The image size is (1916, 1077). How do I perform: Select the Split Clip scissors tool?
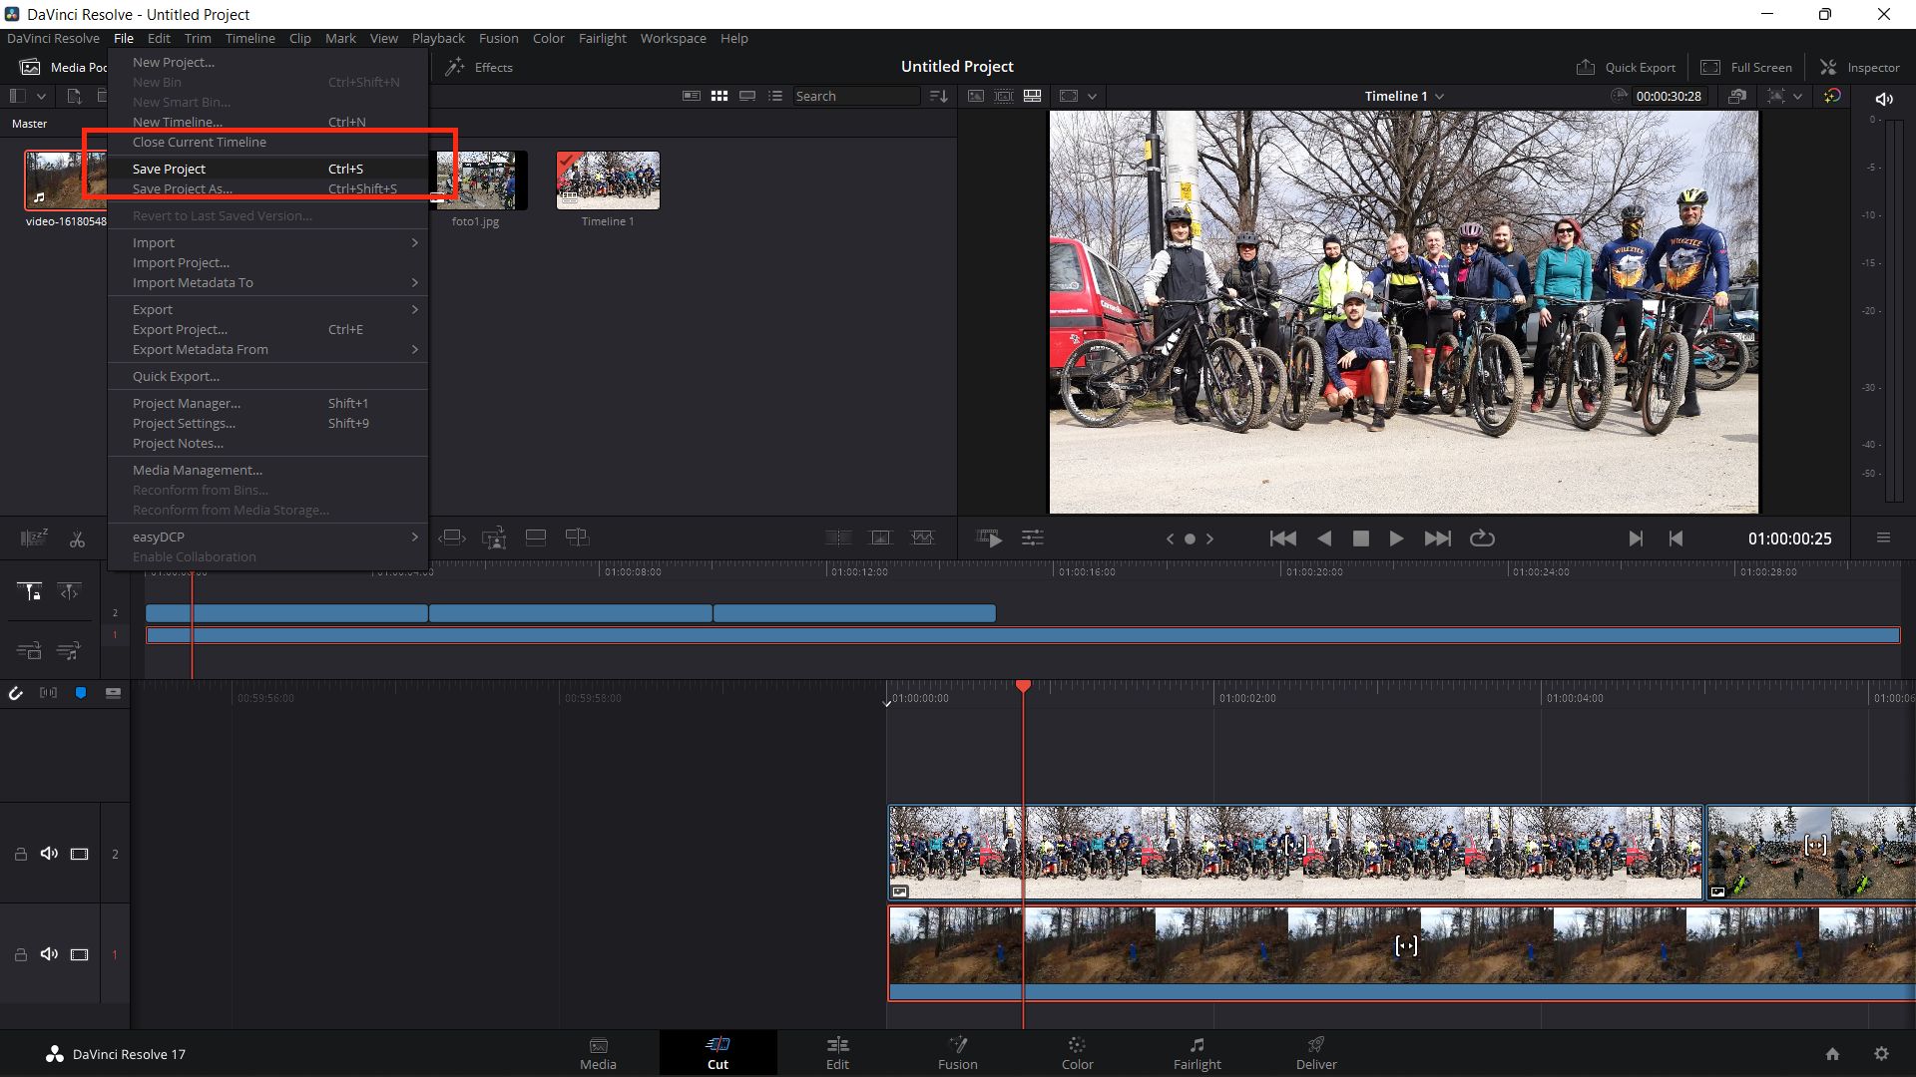77,539
